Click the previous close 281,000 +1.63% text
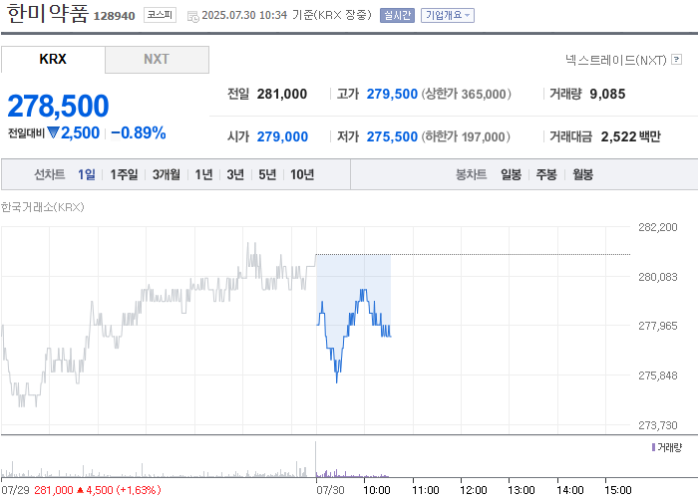 (x=98, y=490)
